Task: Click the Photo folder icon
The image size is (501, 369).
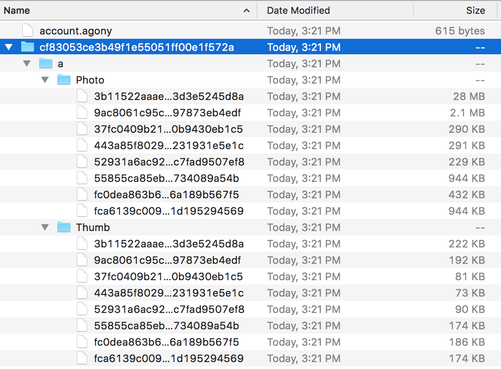Action: pos(64,79)
